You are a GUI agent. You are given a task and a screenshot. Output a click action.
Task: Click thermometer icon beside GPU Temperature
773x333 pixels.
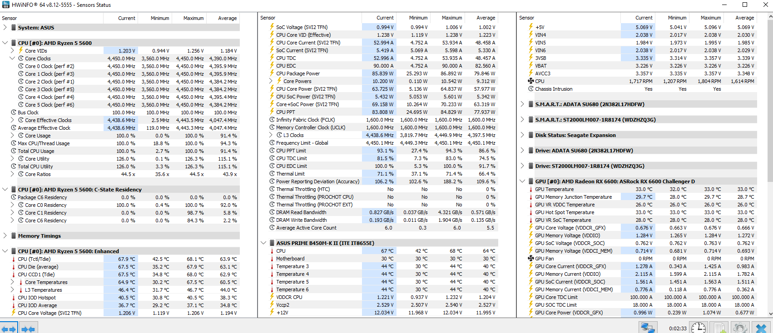click(x=530, y=189)
